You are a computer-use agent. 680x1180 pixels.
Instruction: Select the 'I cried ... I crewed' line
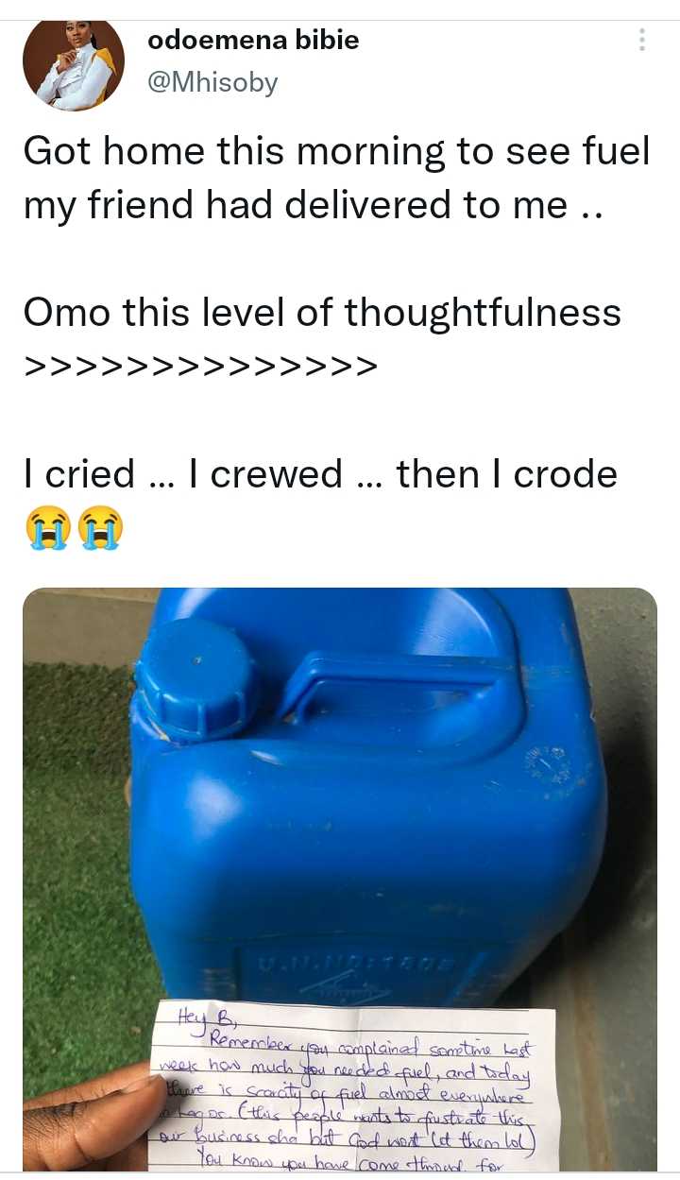tap(320, 473)
